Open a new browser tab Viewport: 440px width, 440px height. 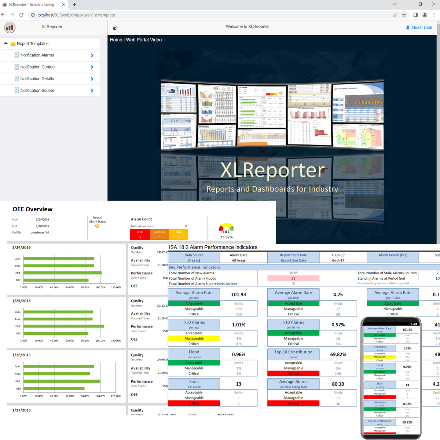tap(74, 5)
